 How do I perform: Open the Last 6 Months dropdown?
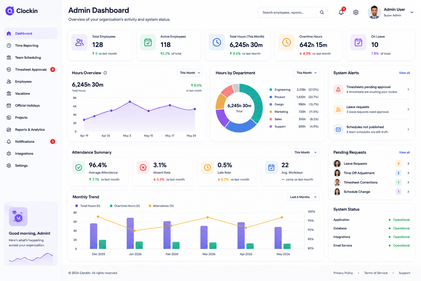pos(303,197)
